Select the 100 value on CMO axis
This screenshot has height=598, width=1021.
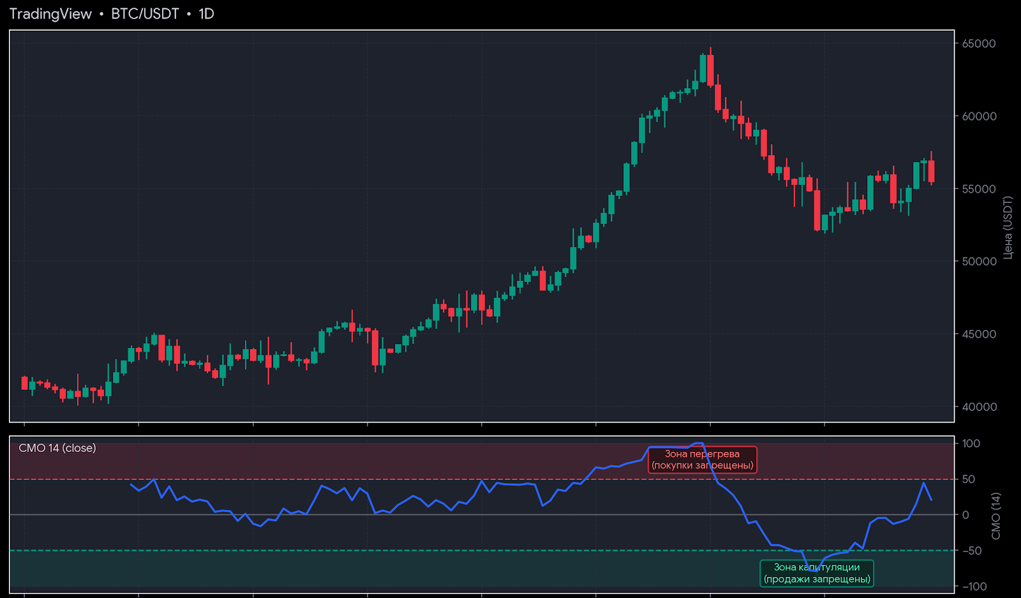pyautogui.click(x=971, y=444)
